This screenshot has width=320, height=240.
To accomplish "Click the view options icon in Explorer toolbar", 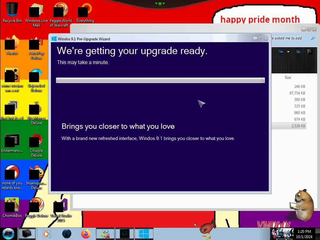I will [282, 52].
